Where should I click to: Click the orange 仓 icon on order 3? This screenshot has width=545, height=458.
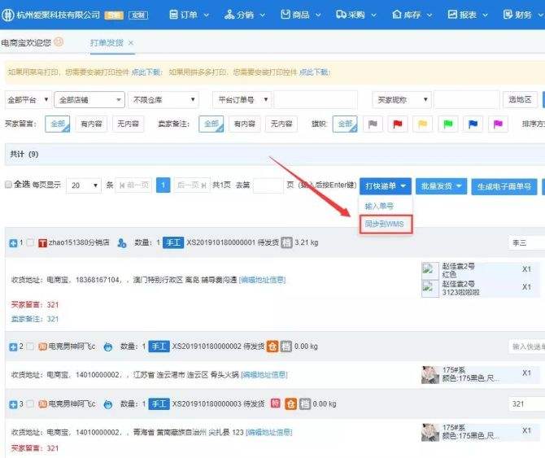[x=291, y=403]
